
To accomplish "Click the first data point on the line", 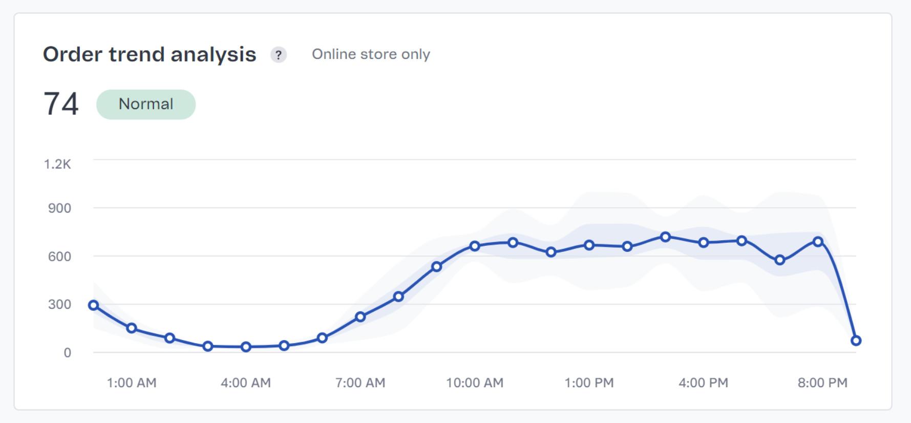I will [x=93, y=305].
